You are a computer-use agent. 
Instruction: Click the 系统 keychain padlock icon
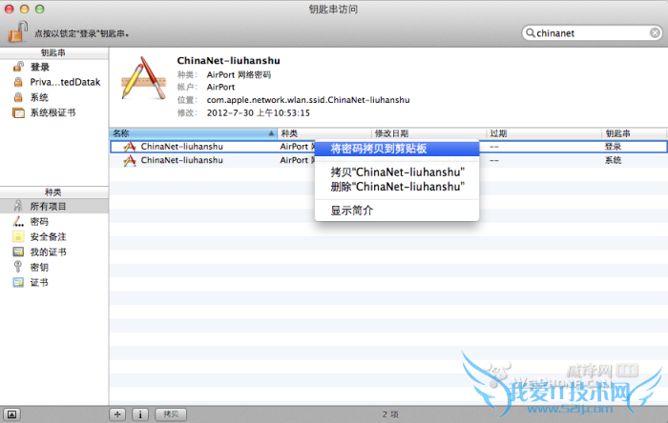pos(18,97)
